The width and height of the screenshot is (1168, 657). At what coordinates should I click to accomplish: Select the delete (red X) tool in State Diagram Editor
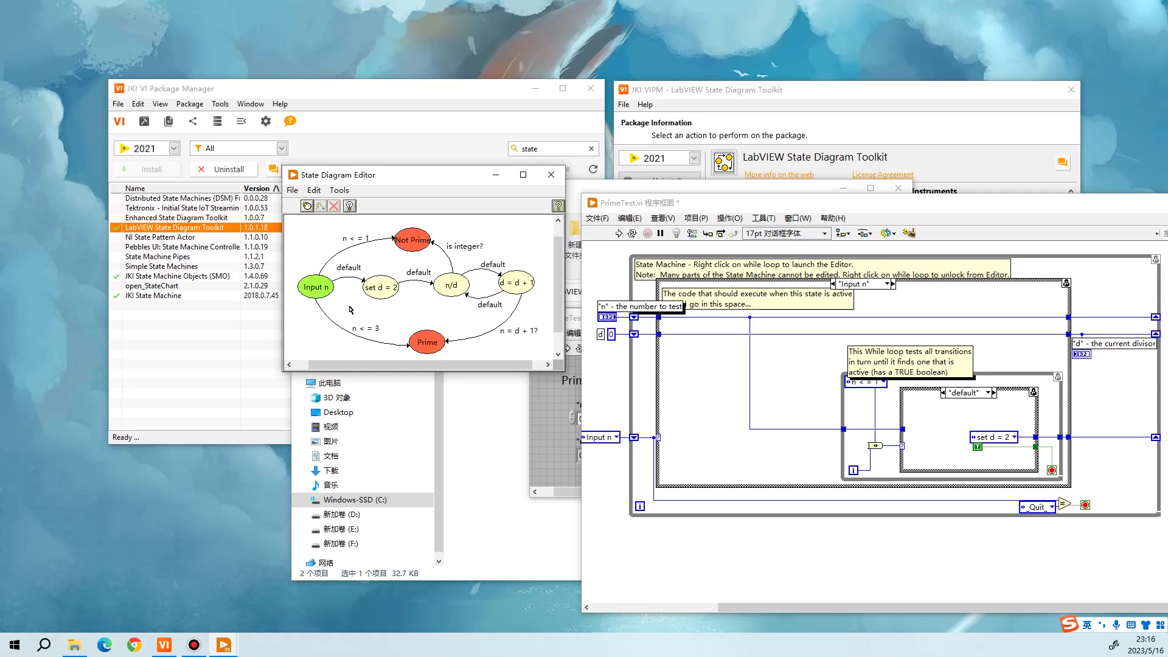point(334,206)
